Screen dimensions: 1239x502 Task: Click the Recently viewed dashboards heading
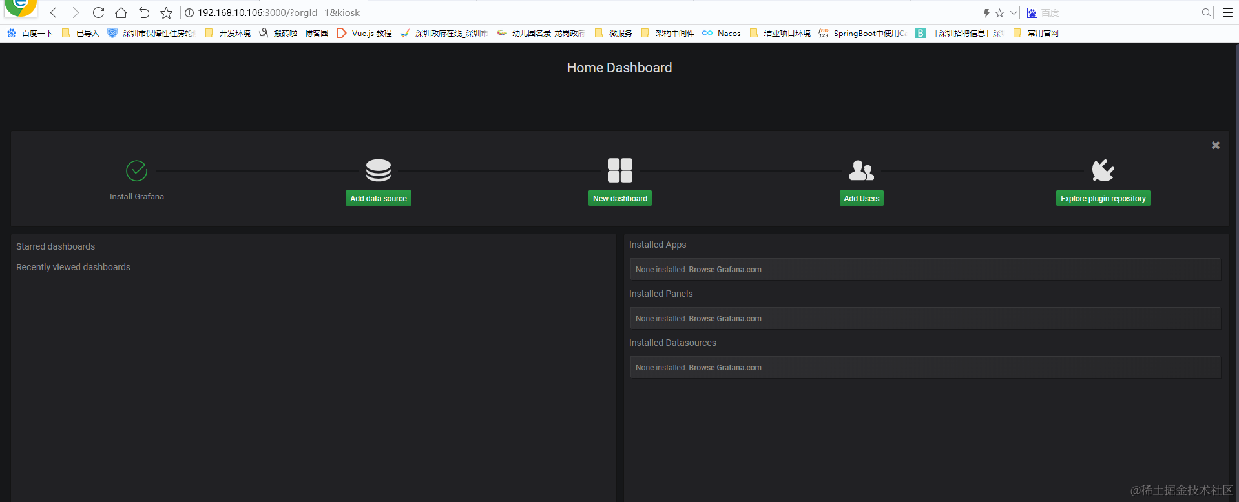(x=73, y=267)
